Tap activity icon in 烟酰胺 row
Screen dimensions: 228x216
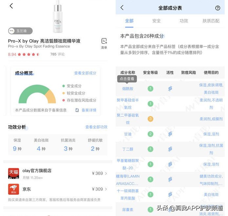170,88
